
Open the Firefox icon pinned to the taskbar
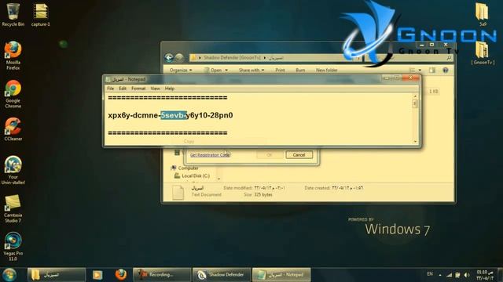click(120, 275)
